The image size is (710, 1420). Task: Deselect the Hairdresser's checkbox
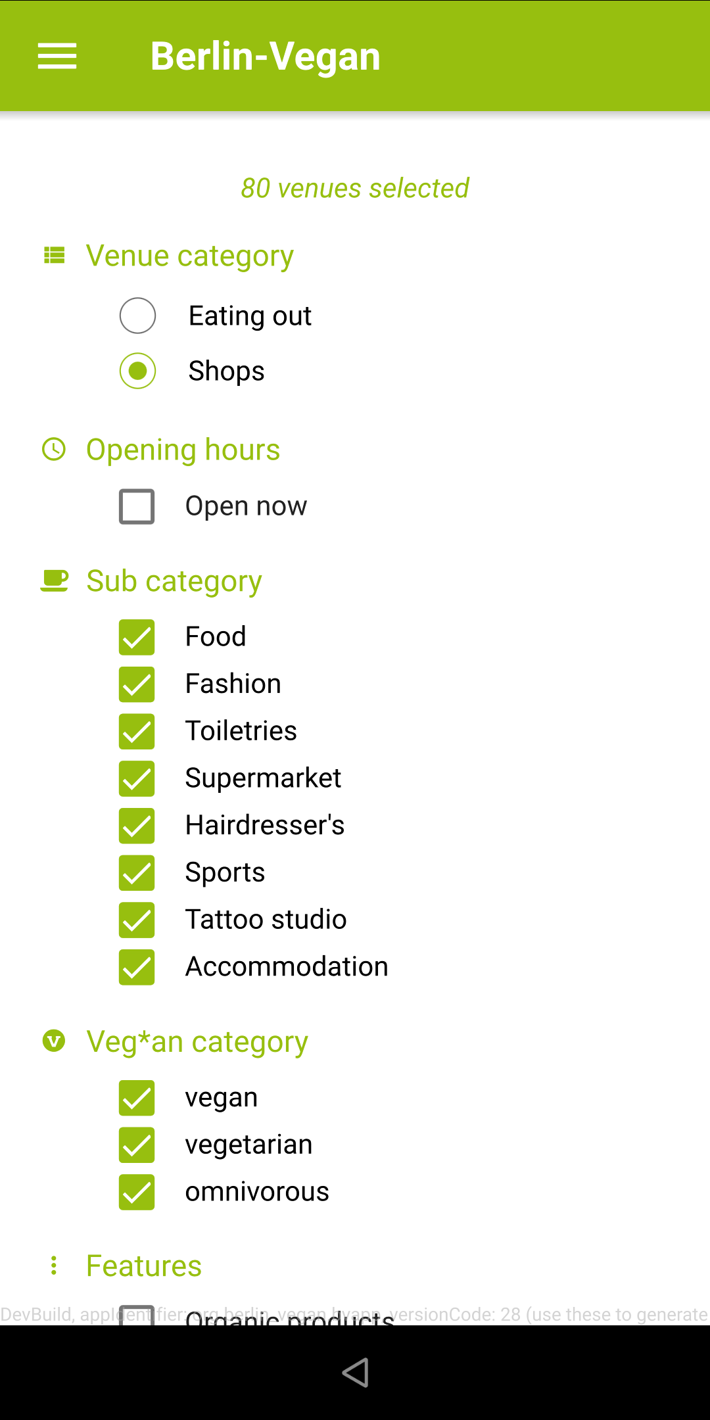[137, 826]
